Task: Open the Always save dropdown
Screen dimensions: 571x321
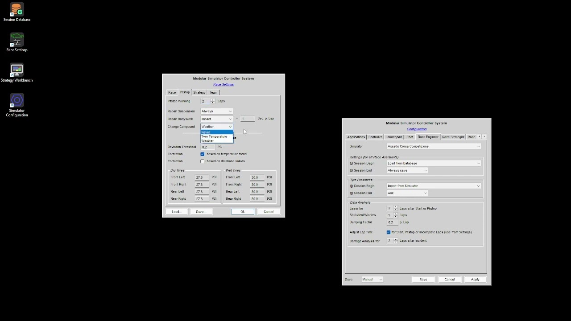Action: click(407, 170)
